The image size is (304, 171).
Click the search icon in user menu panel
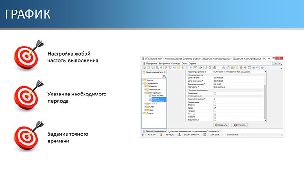[x=164, y=76]
